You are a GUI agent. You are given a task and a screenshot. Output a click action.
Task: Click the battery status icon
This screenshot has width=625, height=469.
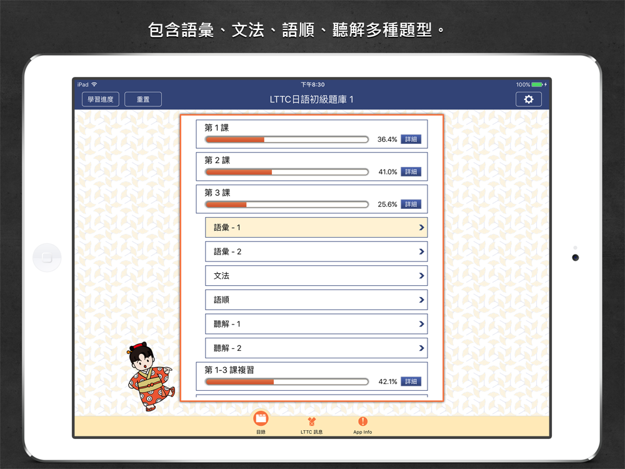point(537,84)
